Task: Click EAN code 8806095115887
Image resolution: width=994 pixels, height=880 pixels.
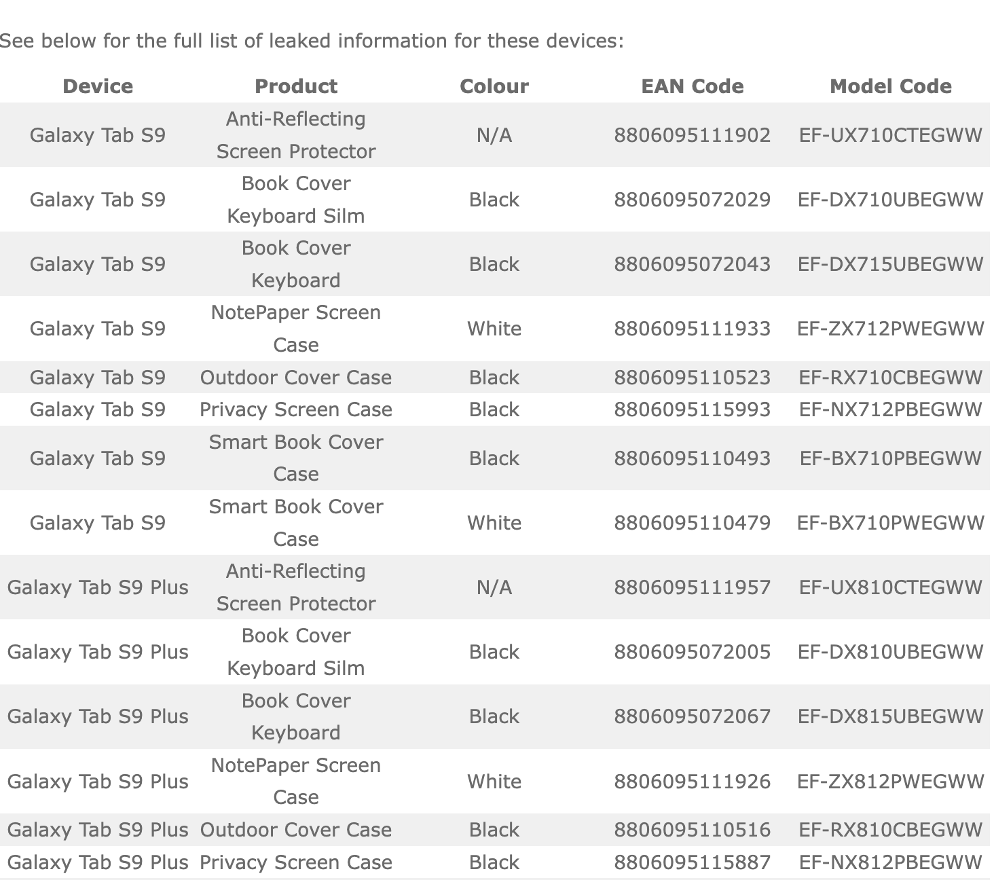Action: pos(693,862)
